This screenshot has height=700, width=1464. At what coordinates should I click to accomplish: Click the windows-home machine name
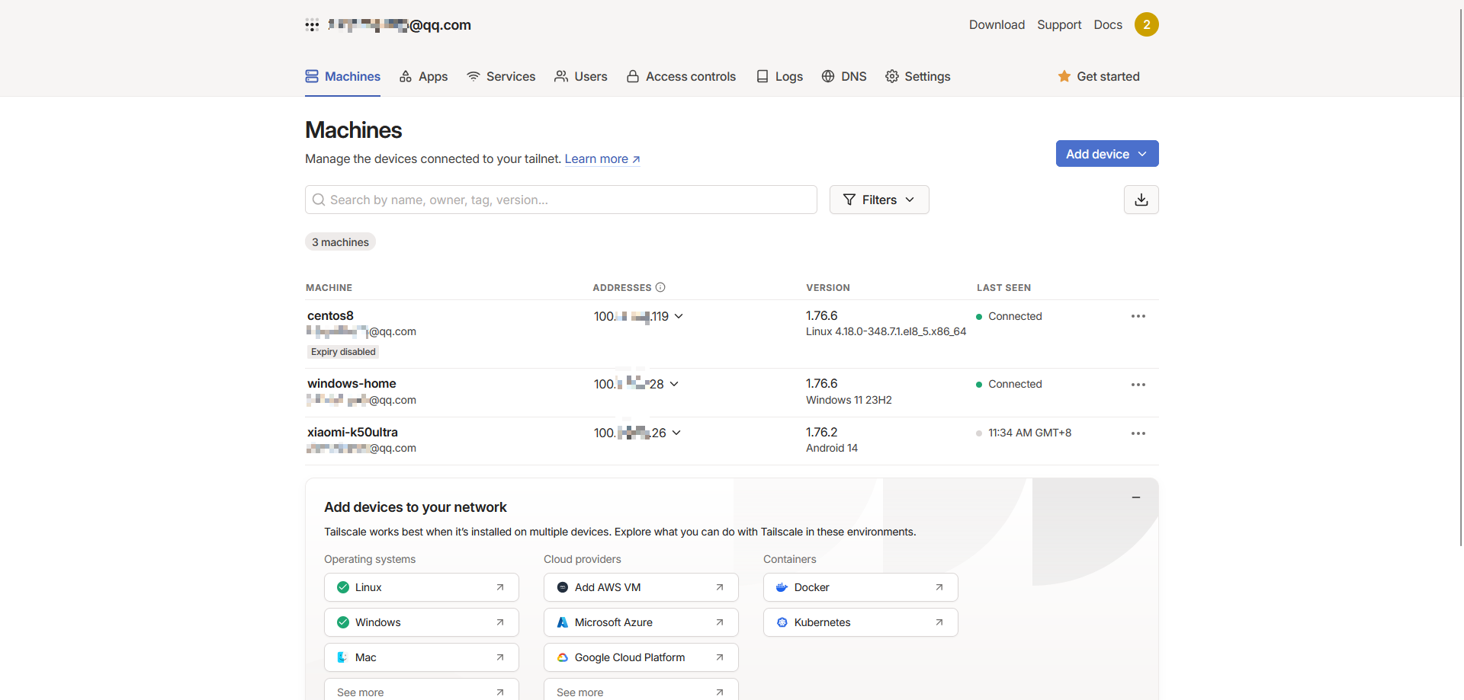pyautogui.click(x=352, y=383)
